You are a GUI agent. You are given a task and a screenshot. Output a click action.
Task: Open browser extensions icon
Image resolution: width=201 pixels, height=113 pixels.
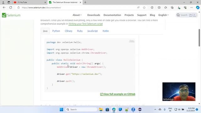(x=152, y=8)
